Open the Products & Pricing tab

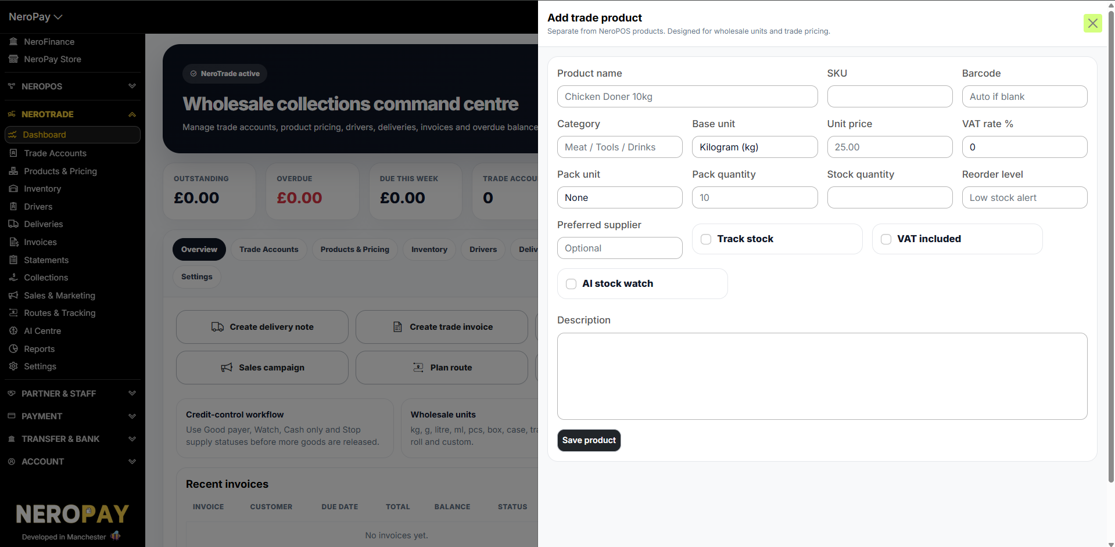coord(354,250)
